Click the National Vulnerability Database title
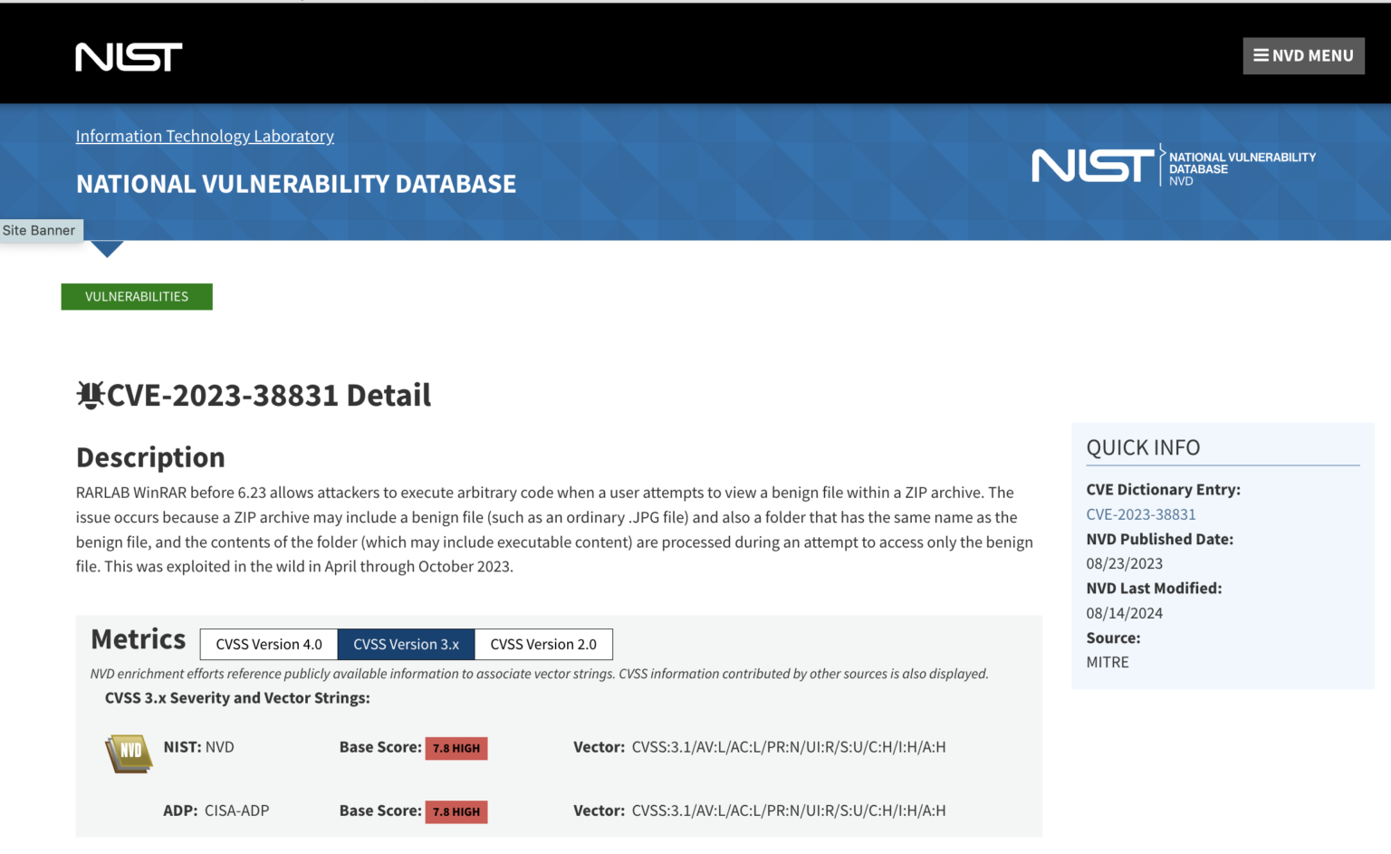Screen dimensions: 1391x854 click(296, 184)
